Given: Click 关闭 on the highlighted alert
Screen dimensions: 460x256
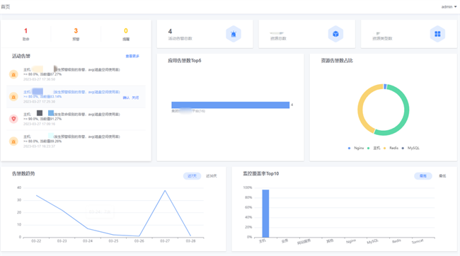Looking at the screenshot, I should 135,98.
